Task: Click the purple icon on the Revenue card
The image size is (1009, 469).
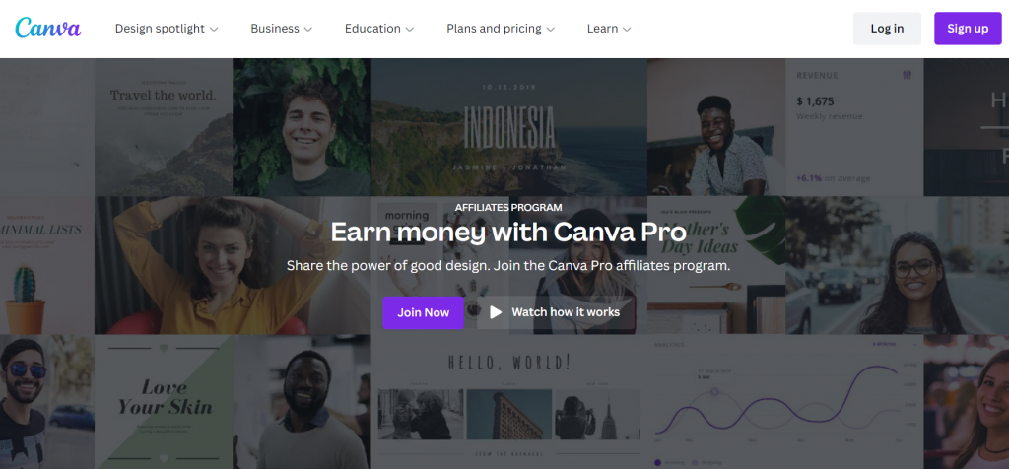Action: [x=908, y=76]
